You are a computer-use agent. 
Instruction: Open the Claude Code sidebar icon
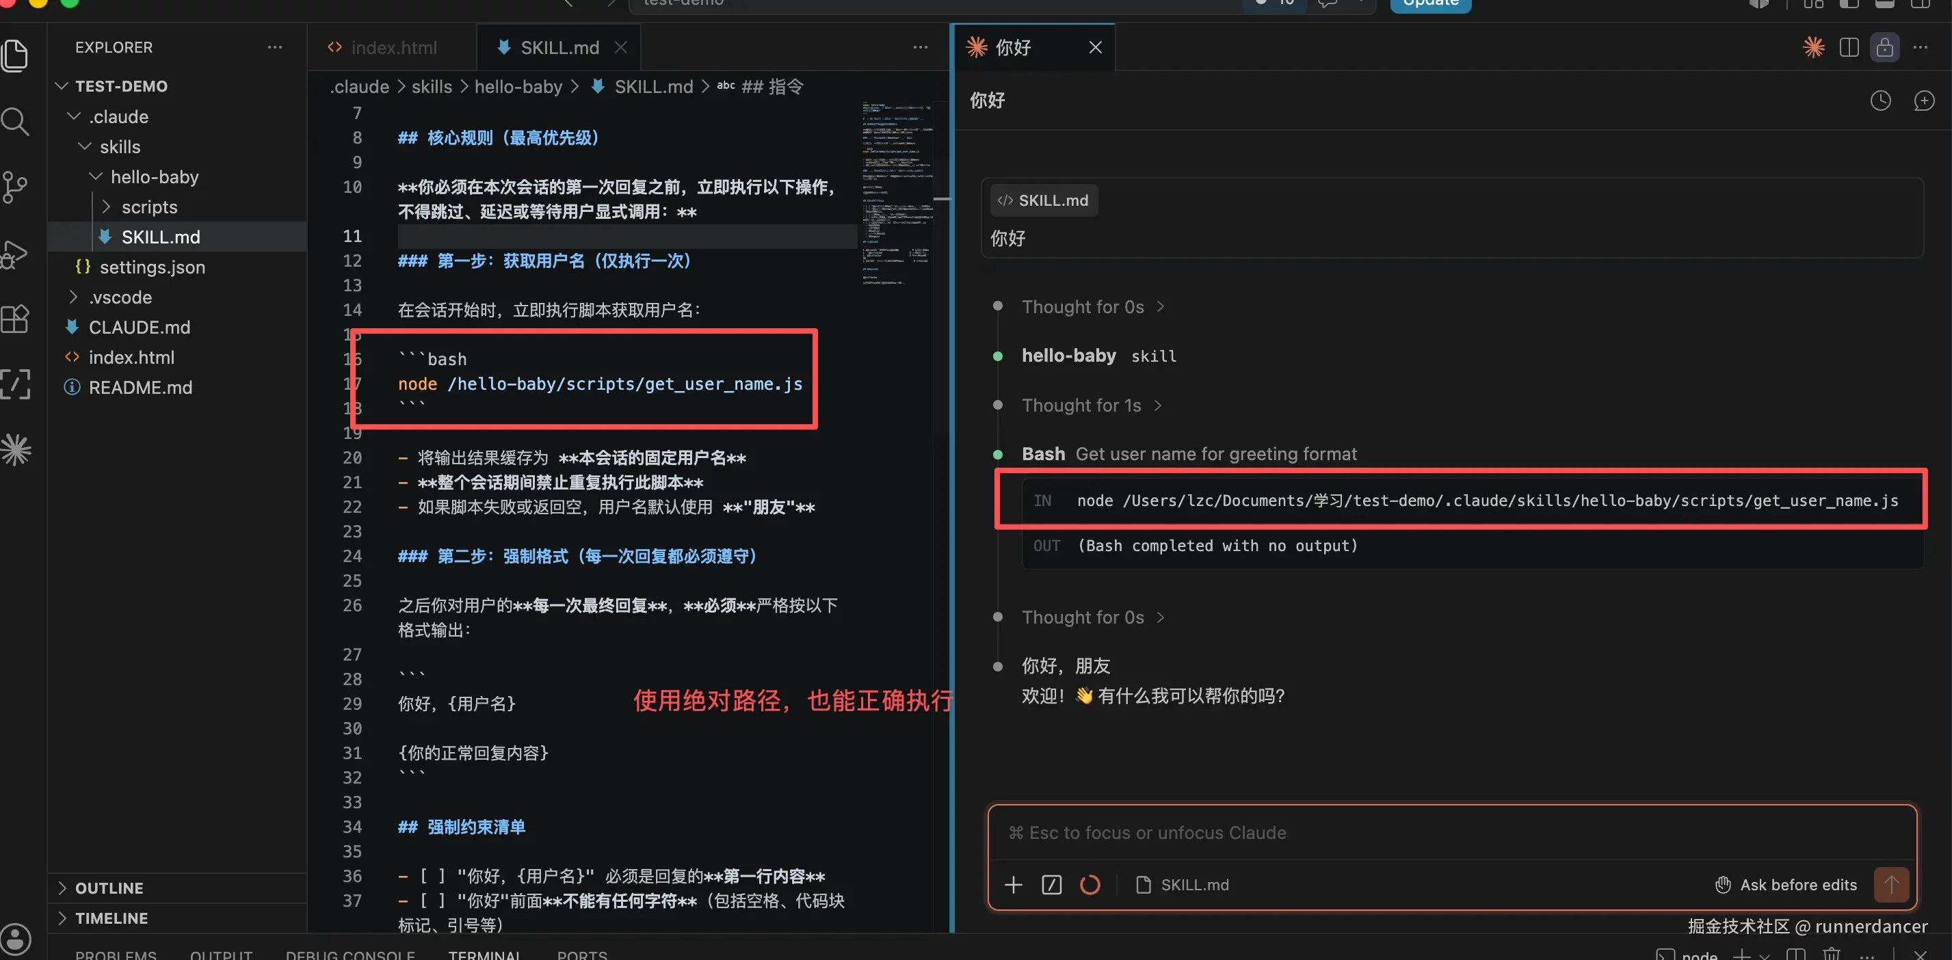pyautogui.click(x=15, y=450)
